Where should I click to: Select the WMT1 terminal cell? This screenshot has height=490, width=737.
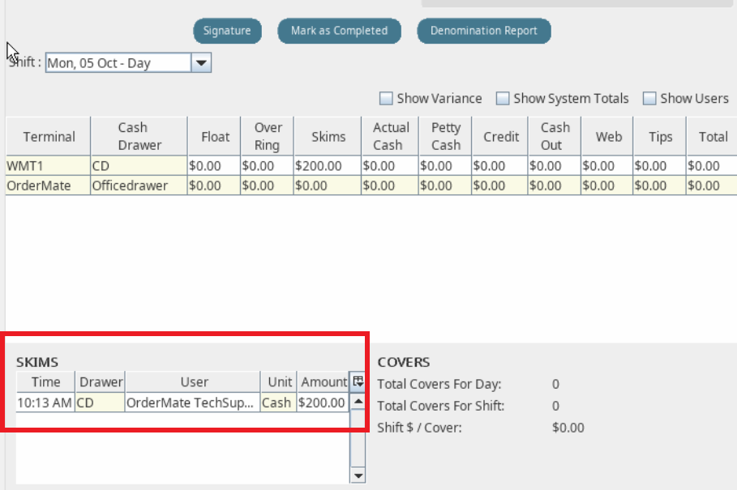click(49, 166)
